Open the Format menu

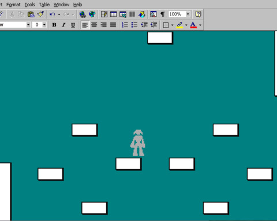click(x=13, y=5)
